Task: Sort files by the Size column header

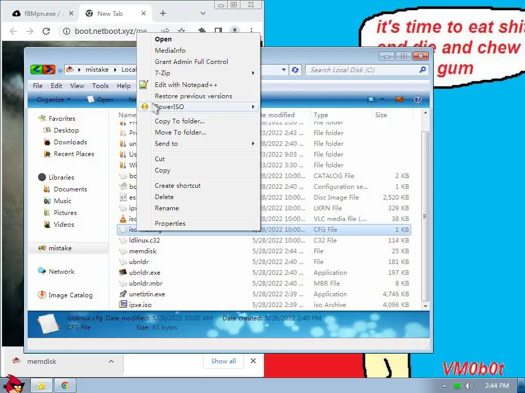Action: 381,115
